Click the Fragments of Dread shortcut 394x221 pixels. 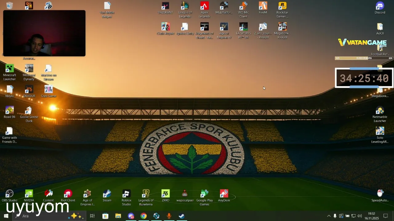pos(204,31)
